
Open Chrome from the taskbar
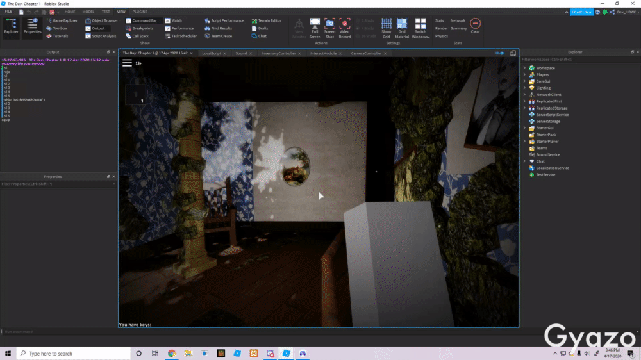click(x=172, y=354)
